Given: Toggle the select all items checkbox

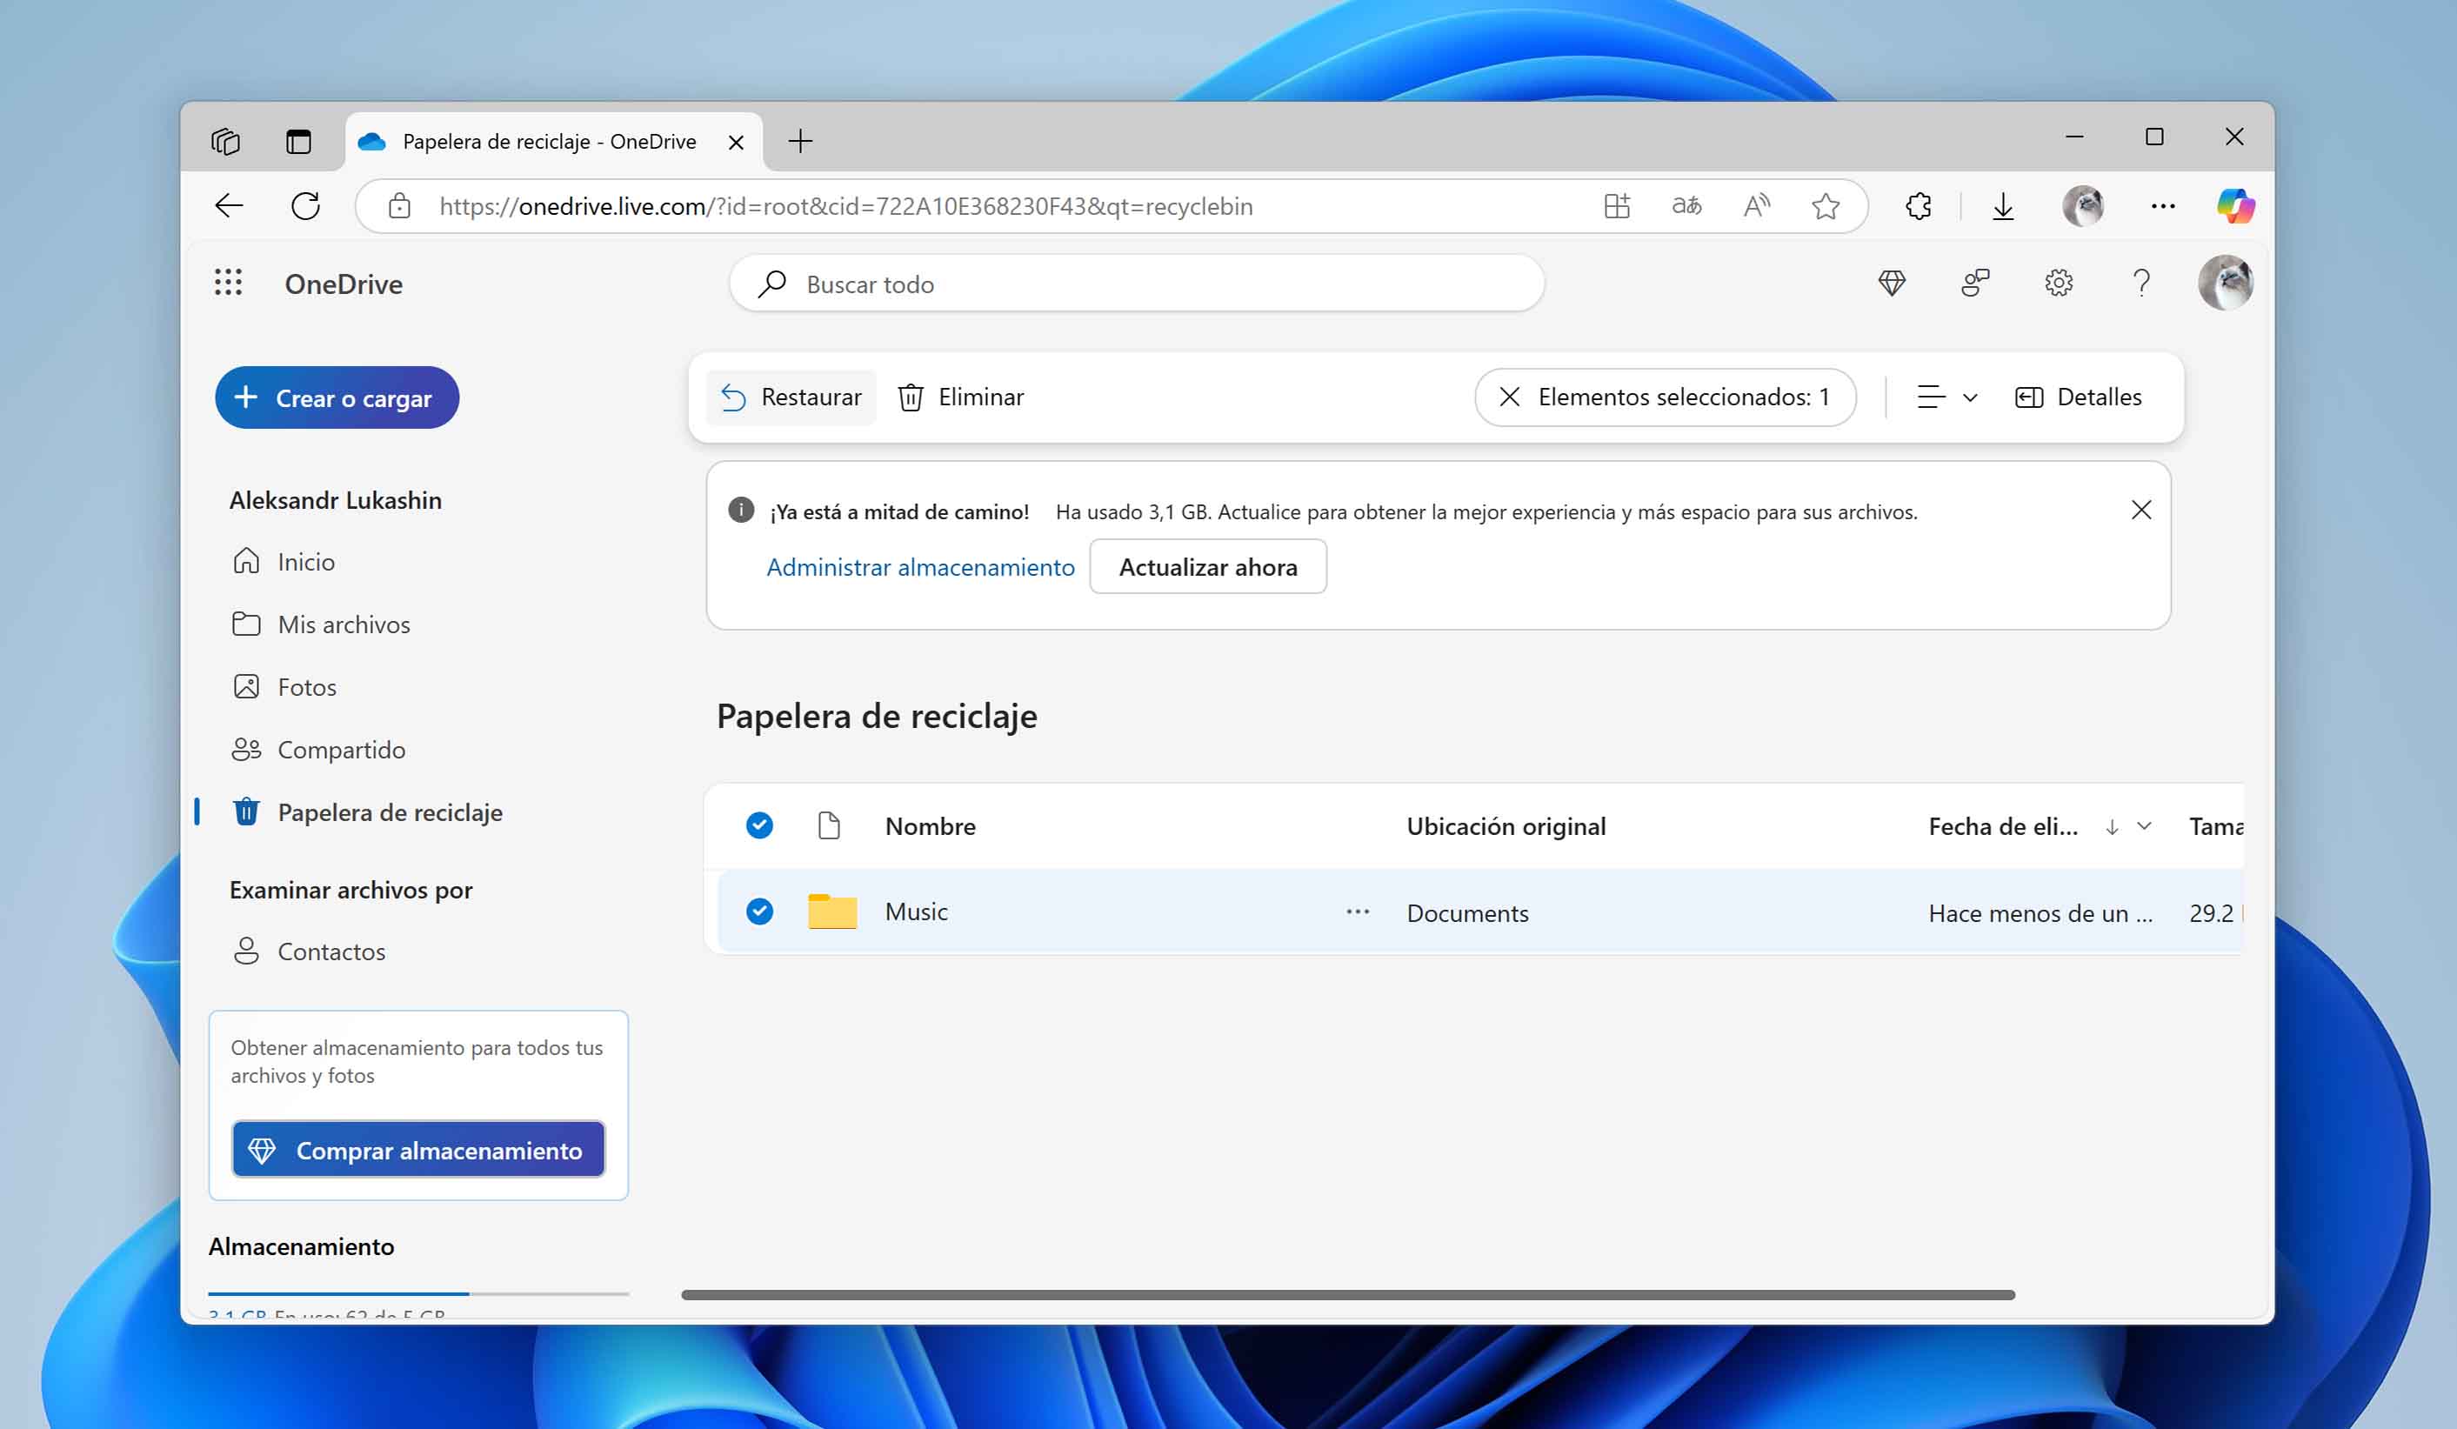Looking at the screenshot, I should pos(759,825).
